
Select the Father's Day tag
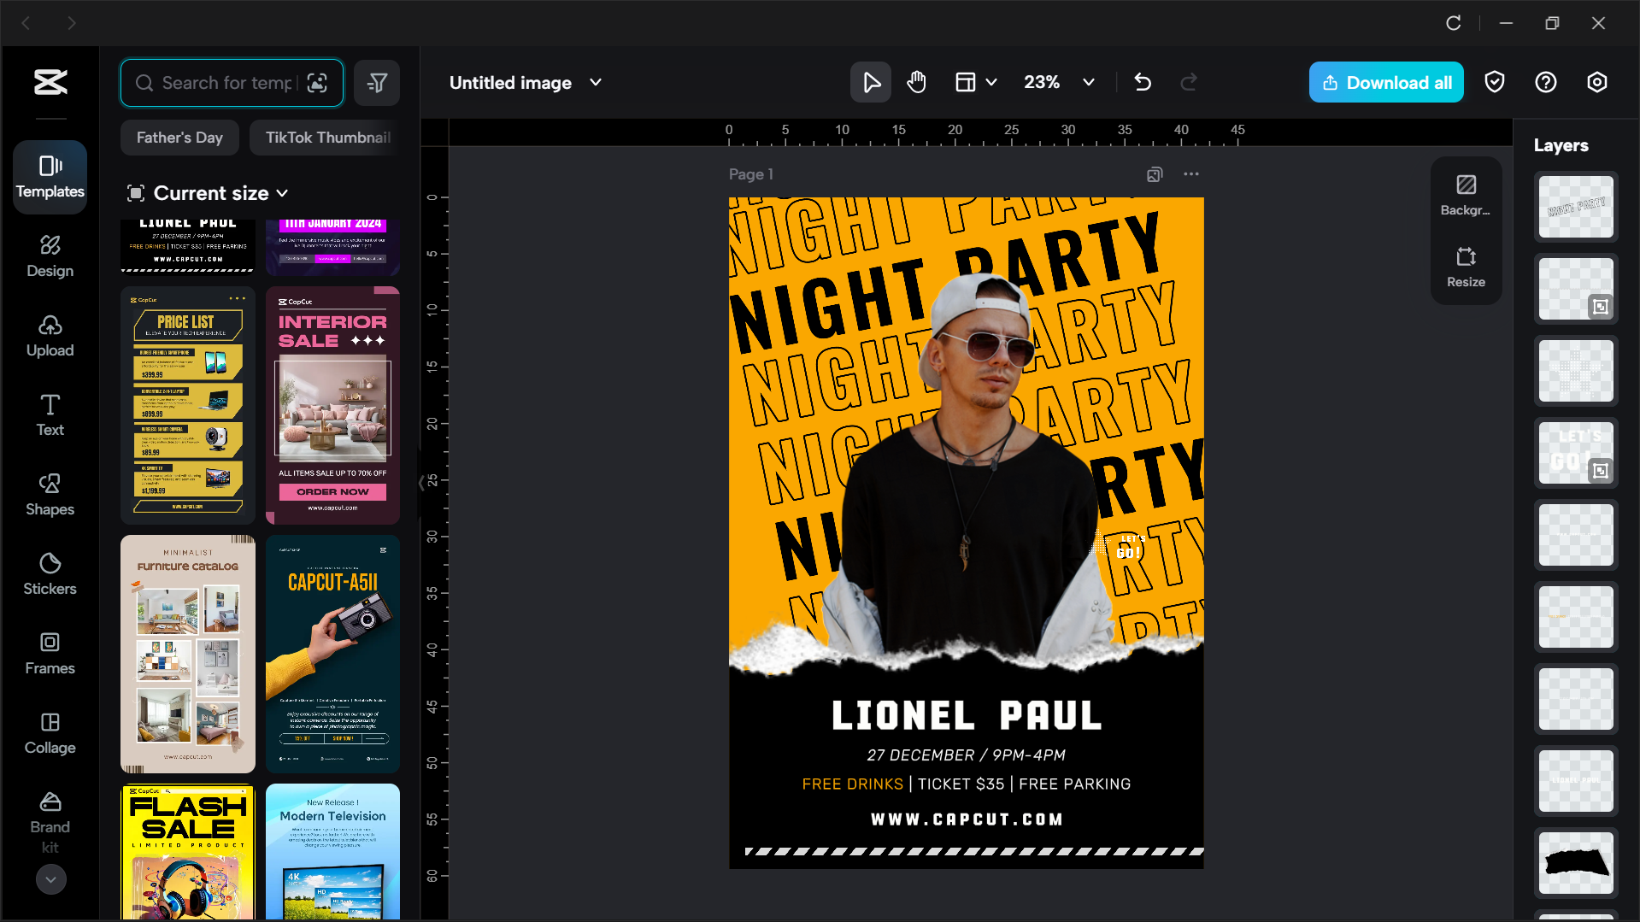179,138
